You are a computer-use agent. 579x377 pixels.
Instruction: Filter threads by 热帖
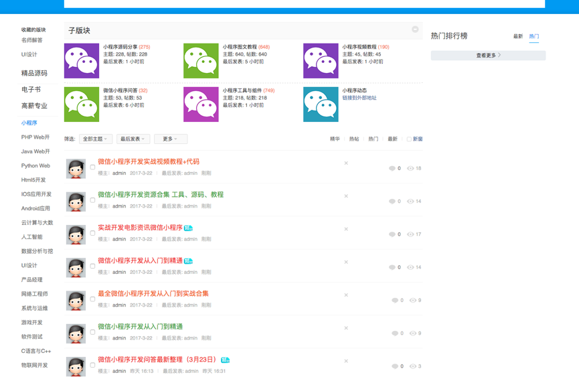coord(354,139)
